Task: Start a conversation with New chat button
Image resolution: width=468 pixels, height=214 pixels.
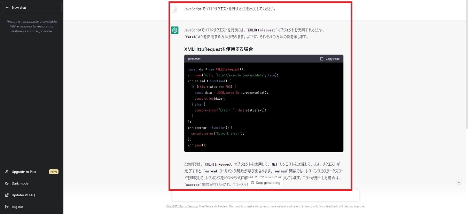Action: pyautogui.click(x=31, y=8)
